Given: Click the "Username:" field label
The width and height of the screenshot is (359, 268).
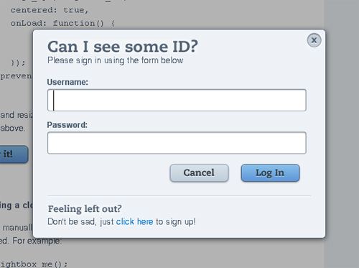Looking at the screenshot, I should coord(67,82).
